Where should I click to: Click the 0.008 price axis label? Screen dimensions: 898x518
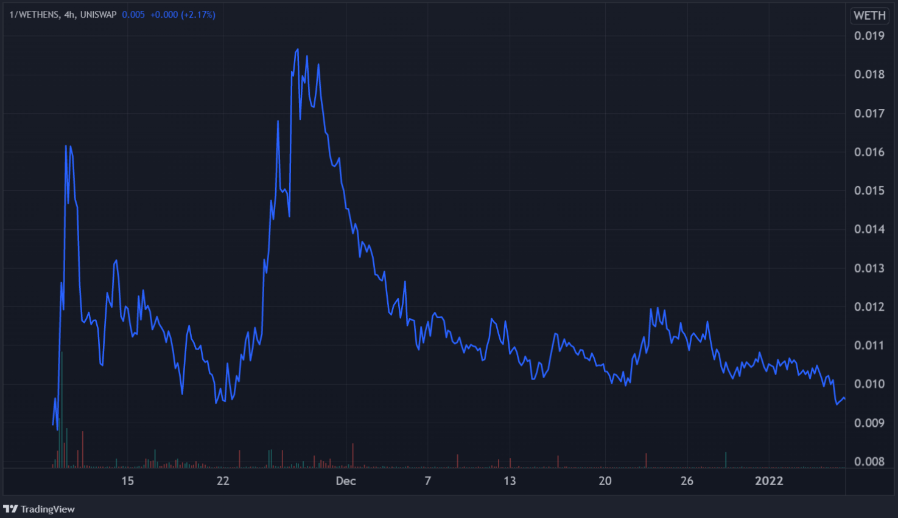pos(869,461)
